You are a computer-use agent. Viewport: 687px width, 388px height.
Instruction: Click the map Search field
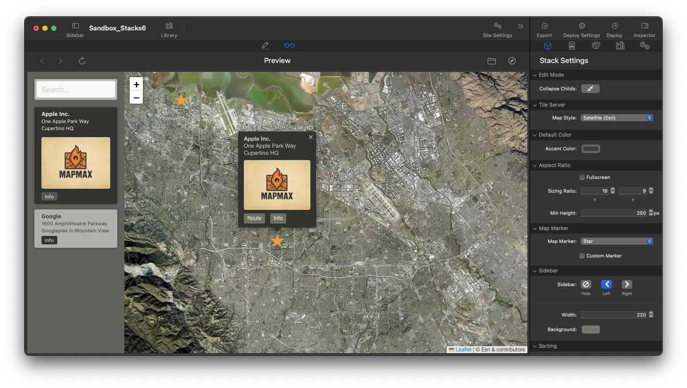pyautogui.click(x=76, y=90)
